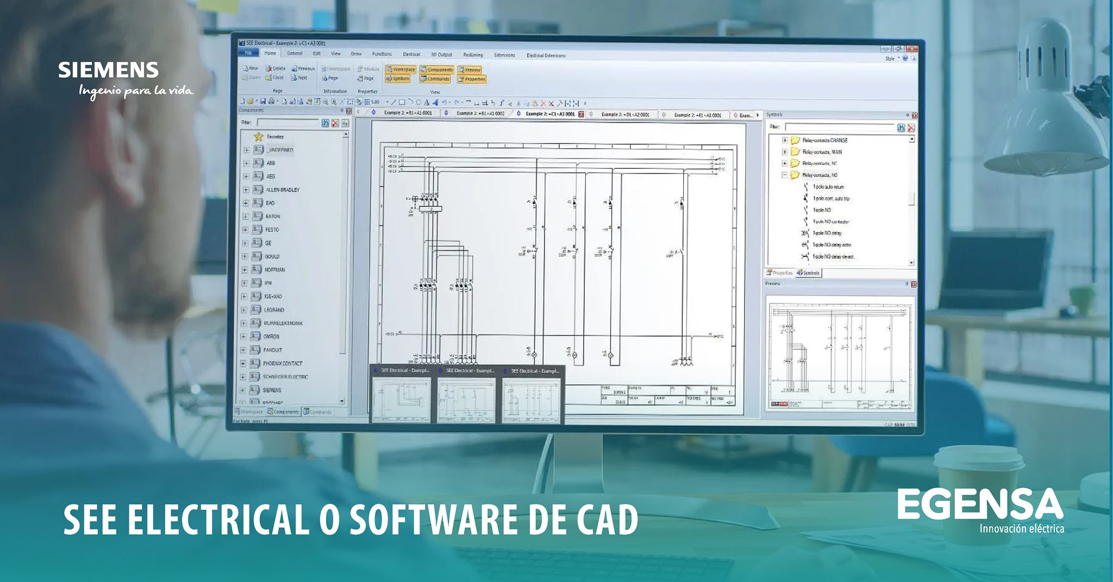This screenshot has width=1113, height=582.
Task: Select PHOENIX CONTACT in components list
Action: (283, 363)
